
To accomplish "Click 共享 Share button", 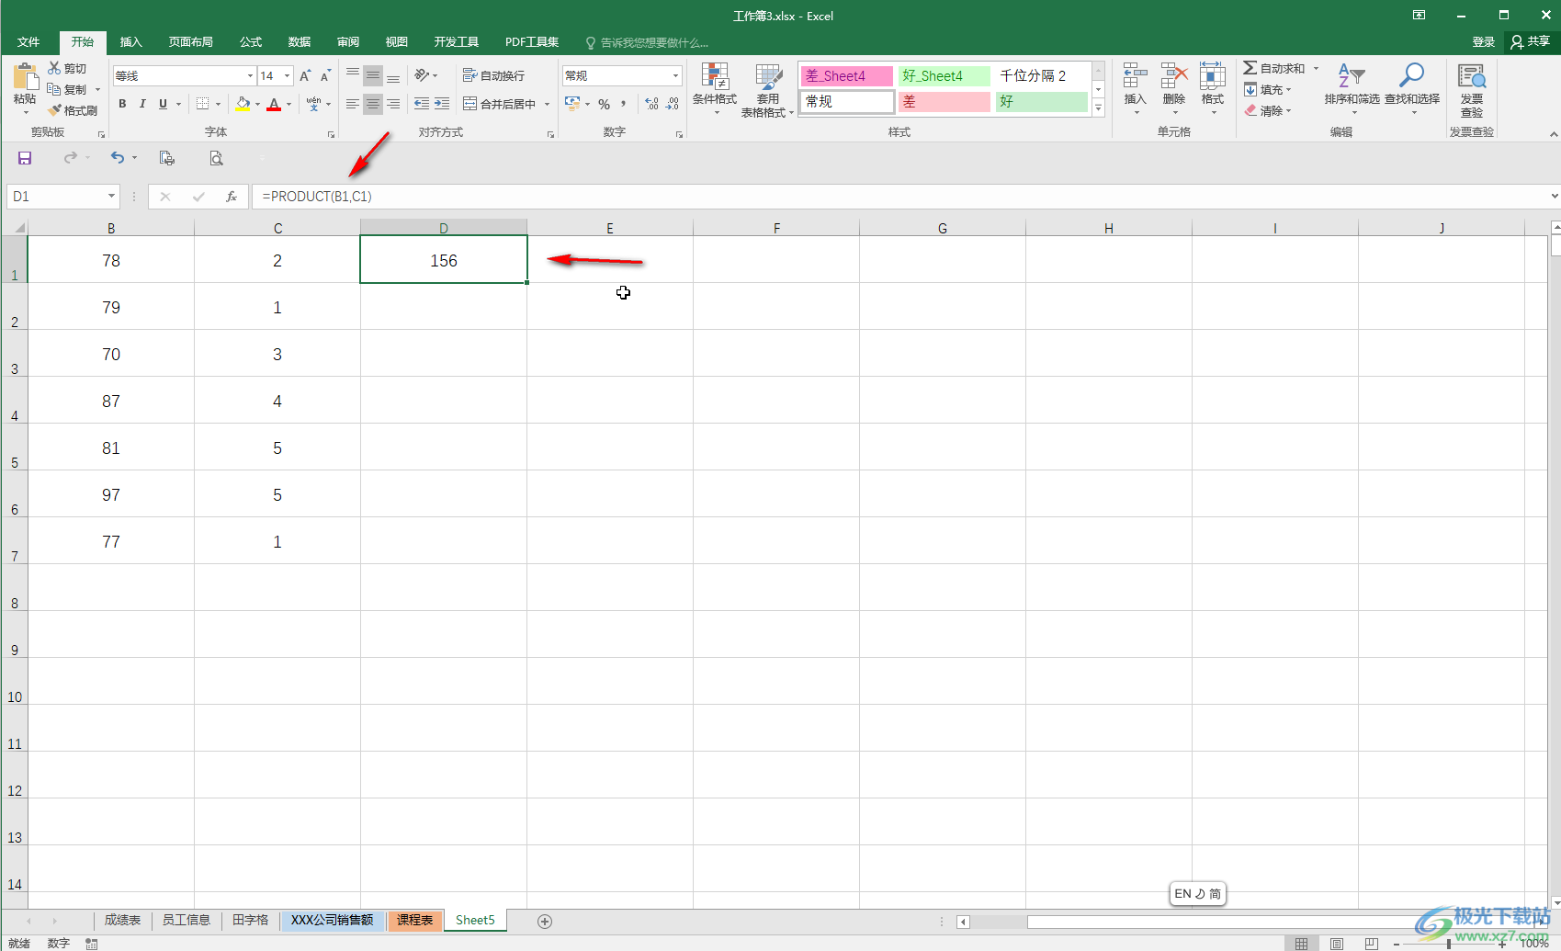I will point(1531,42).
